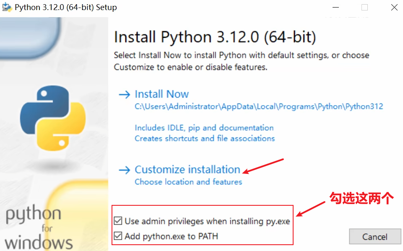Click the 'Add python.exe to PATH' label text
Viewport: 403px width, 251px height.
(x=171, y=236)
